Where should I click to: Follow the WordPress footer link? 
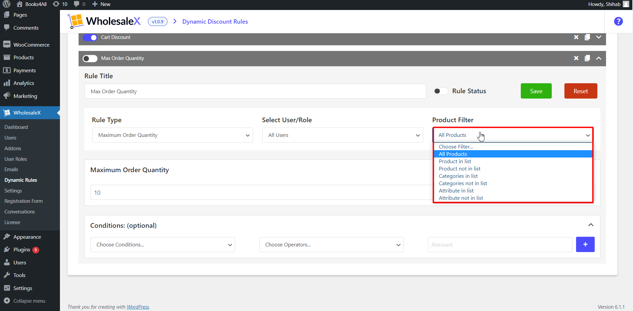(x=138, y=307)
